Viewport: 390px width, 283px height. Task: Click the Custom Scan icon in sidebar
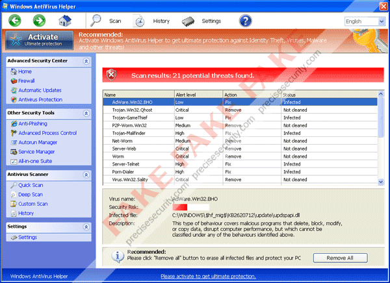(x=14, y=204)
